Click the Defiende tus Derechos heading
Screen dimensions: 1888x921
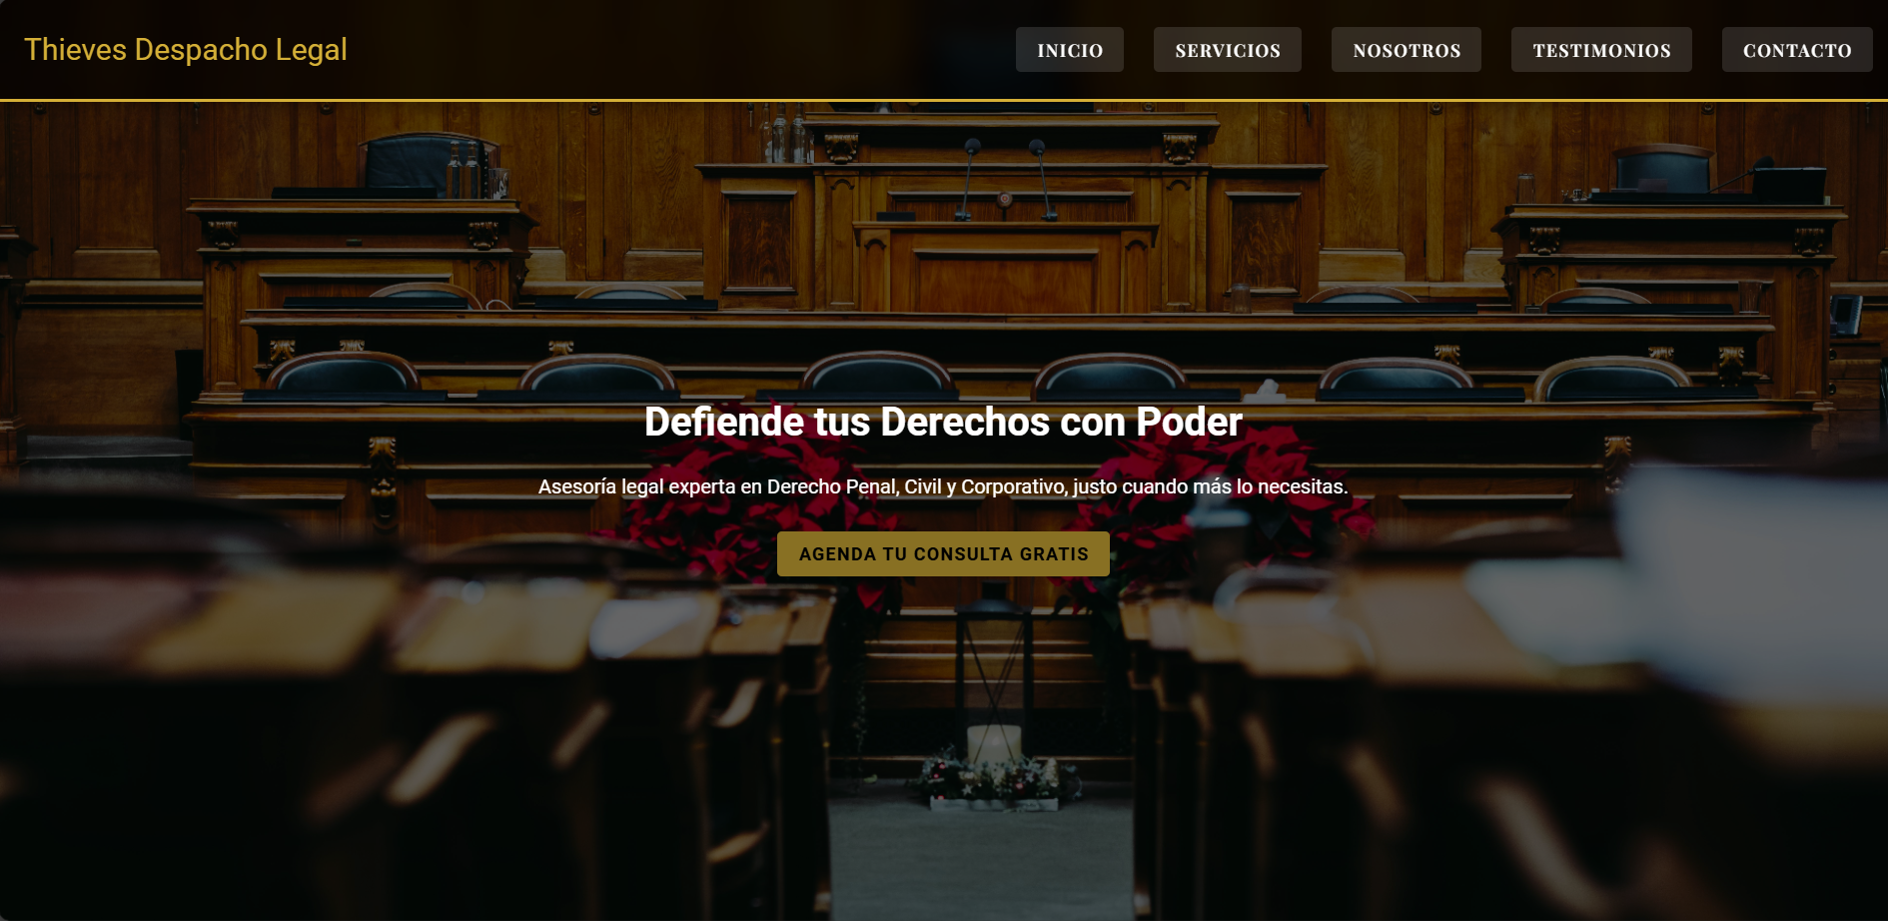942,421
